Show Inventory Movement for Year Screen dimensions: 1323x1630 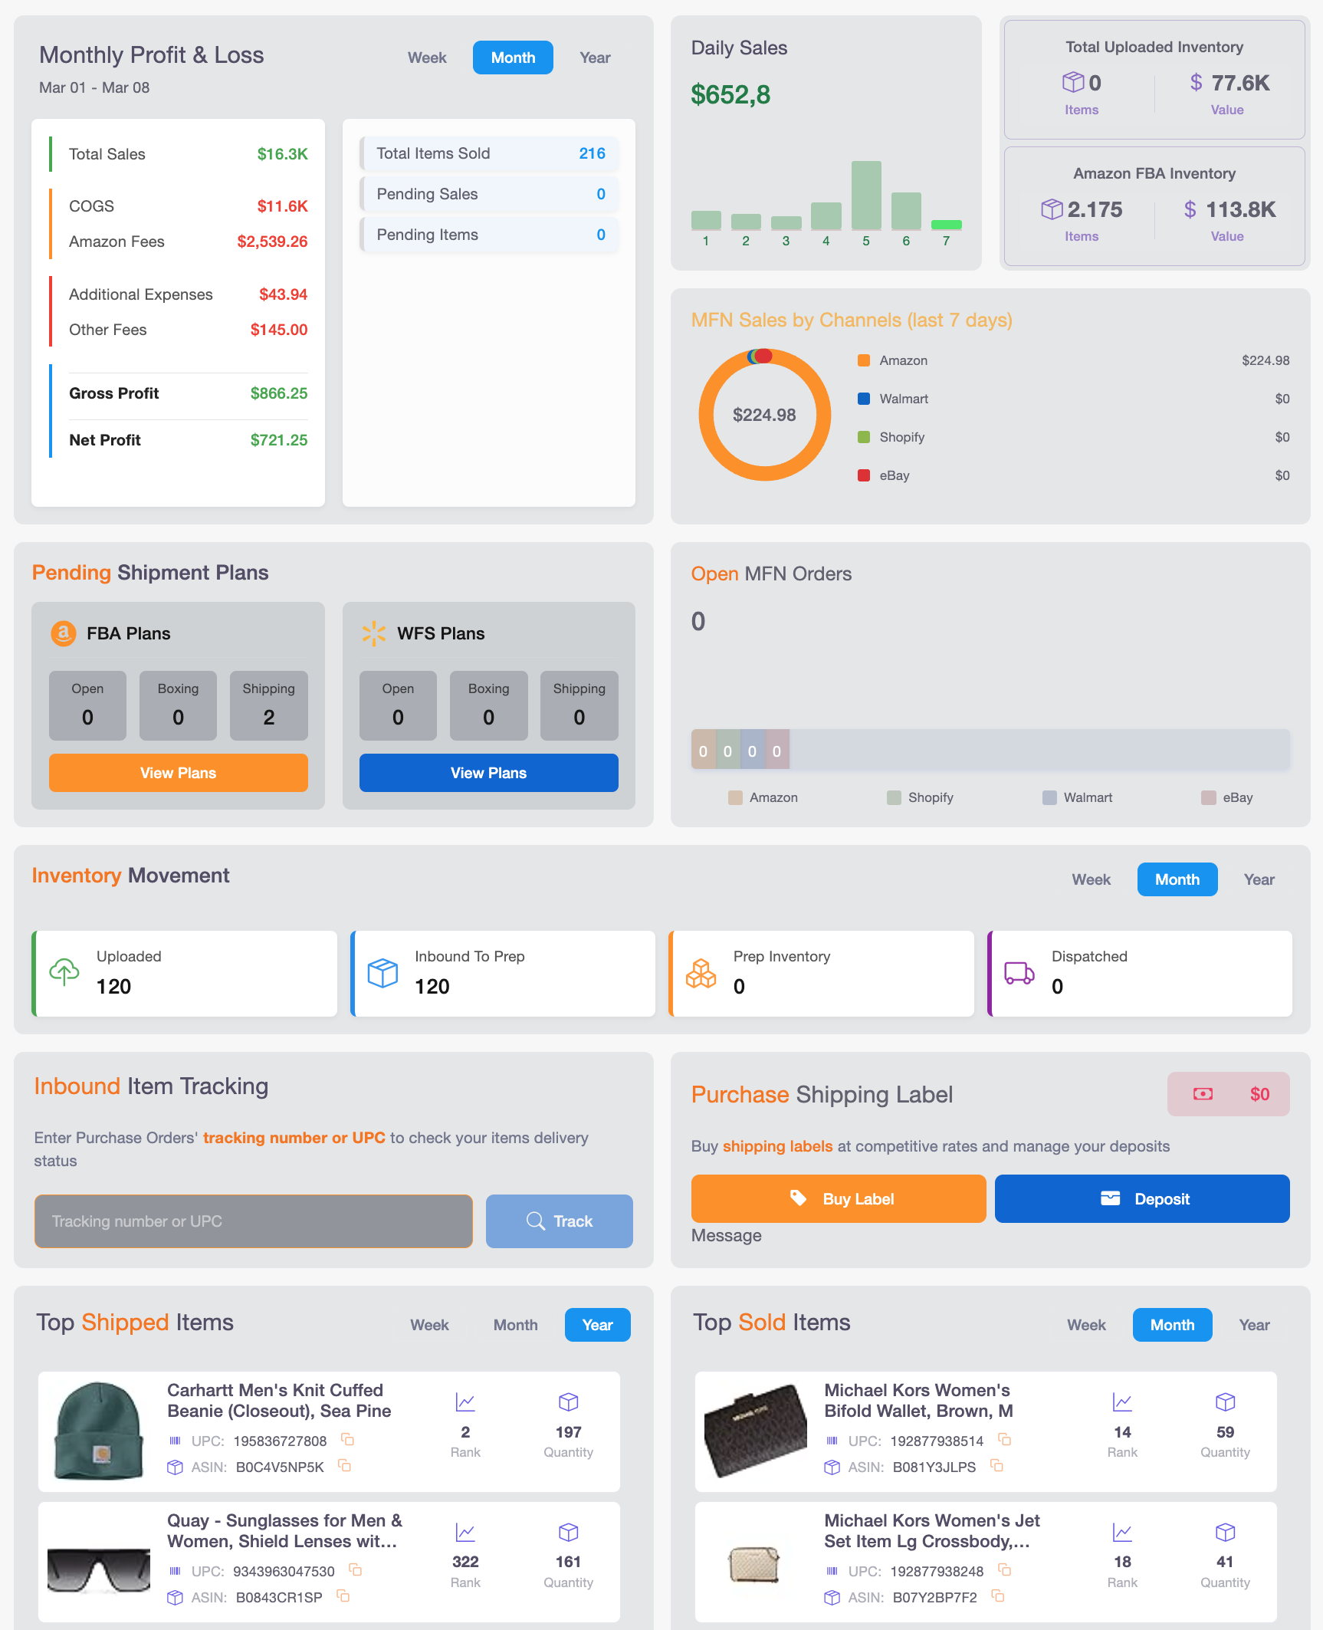[1259, 879]
